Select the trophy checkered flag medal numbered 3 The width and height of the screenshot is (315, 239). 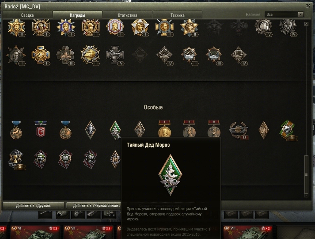(x=17, y=160)
